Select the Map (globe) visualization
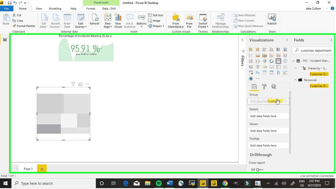The height and width of the screenshot is (189, 336). click(x=285, y=61)
